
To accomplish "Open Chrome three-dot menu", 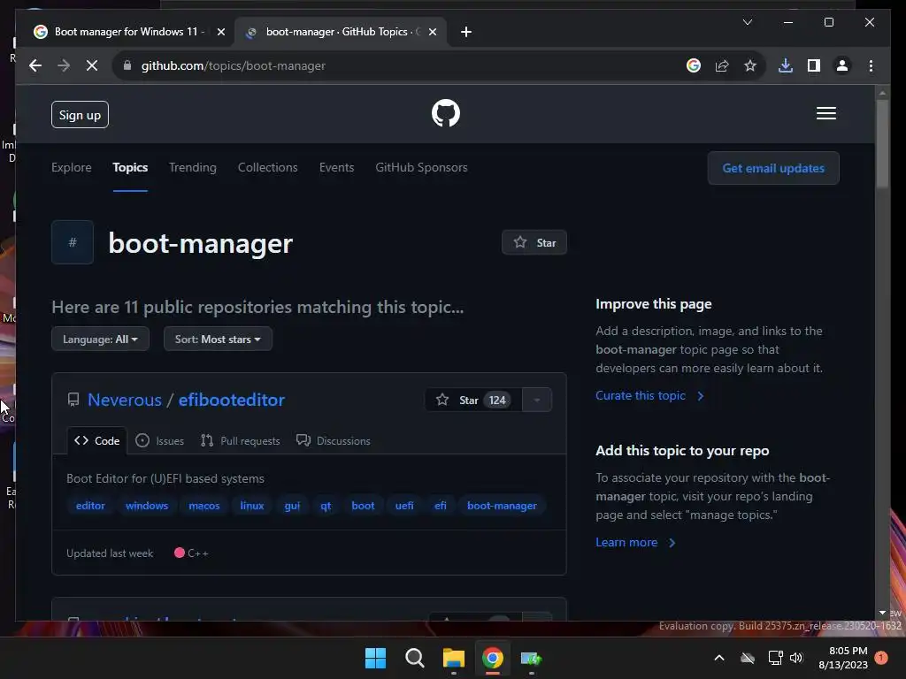I will point(871,65).
